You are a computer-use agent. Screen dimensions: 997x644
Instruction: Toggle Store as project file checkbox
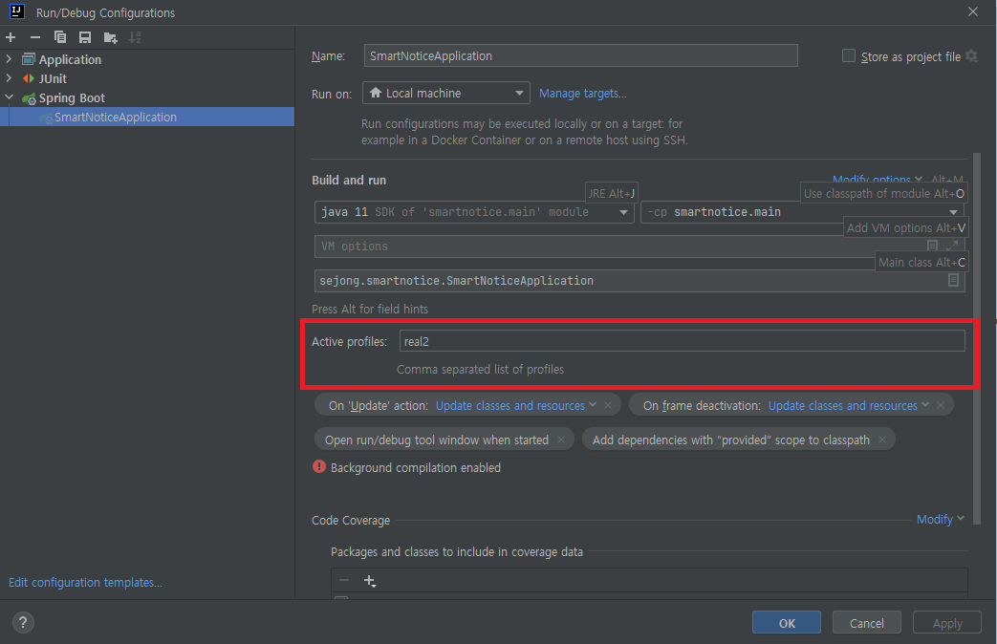pyautogui.click(x=849, y=56)
